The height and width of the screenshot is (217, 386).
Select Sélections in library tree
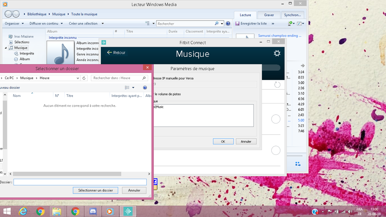22,42
